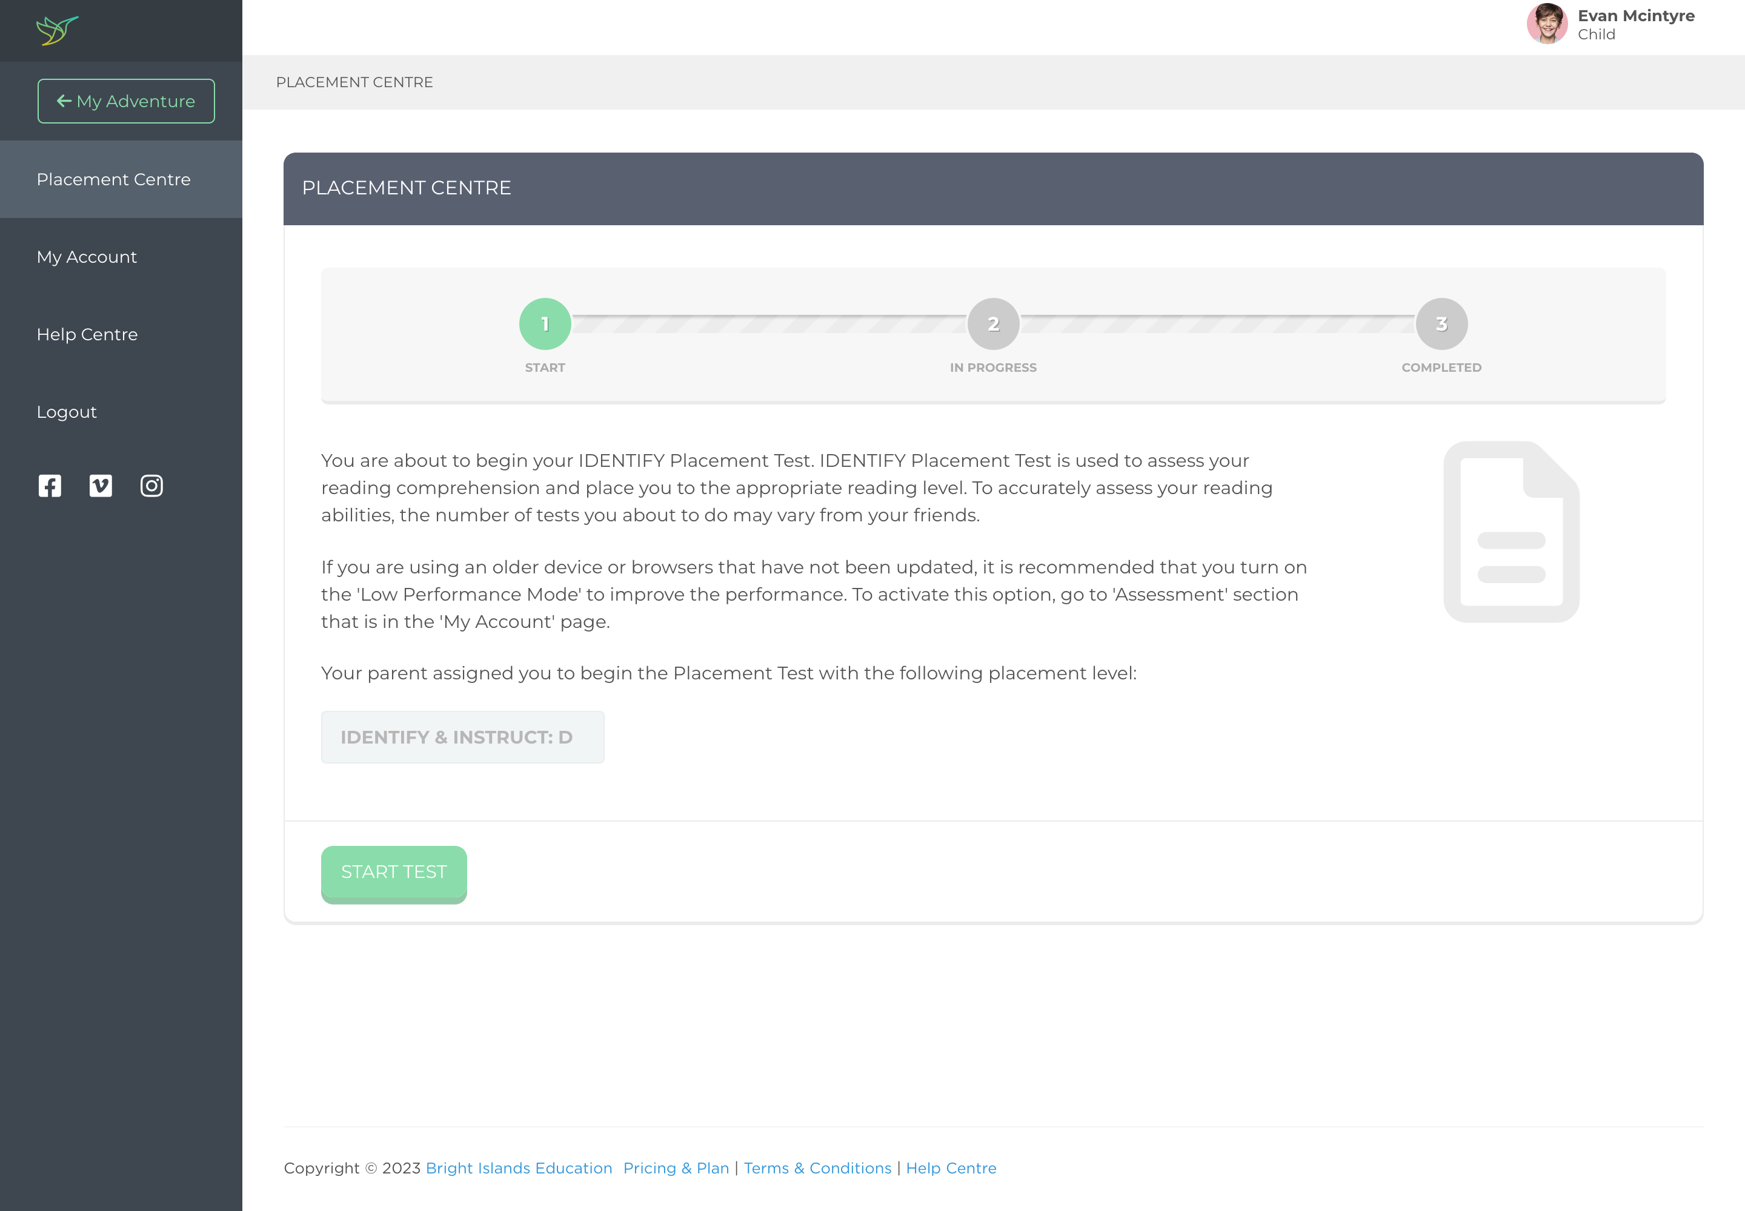
Task: Open the Pricing & Plan footer link
Action: pos(676,1169)
